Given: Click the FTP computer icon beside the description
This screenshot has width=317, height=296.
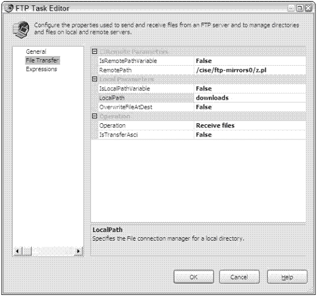Looking at the screenshot, I should [21, 30].
